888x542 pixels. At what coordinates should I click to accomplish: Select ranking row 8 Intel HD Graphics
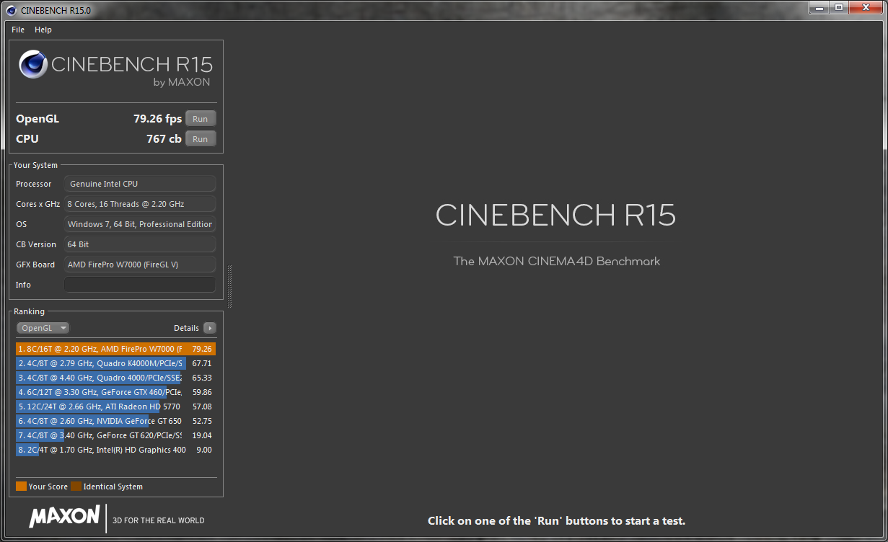click(115, 450)
